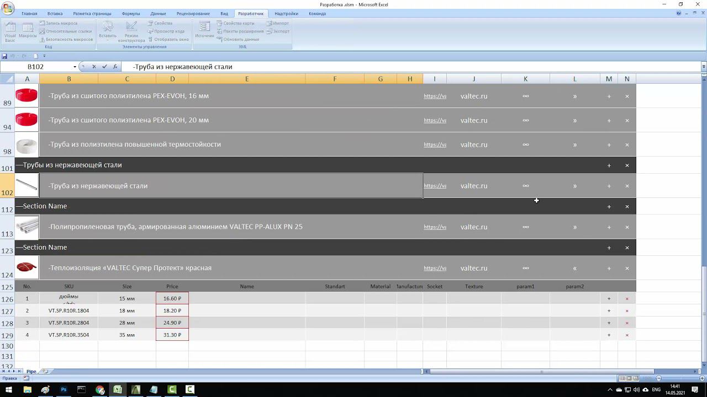707x397 pixels.
Task: Open https link in PP-ALUX PN 25 row
Action: 435,227
